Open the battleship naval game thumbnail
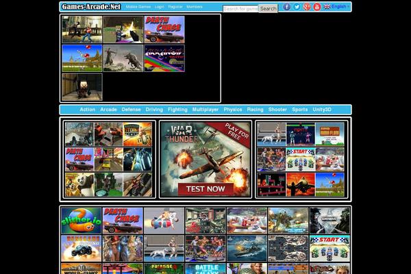This screenshot has height=274, width=411. click(x=247, y=248)
